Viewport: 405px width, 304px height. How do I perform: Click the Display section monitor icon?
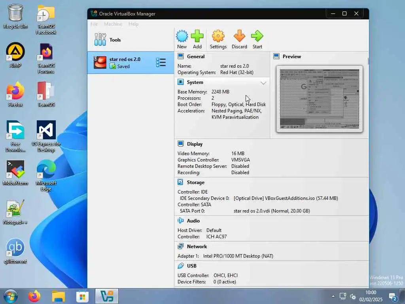click(180, 144)
